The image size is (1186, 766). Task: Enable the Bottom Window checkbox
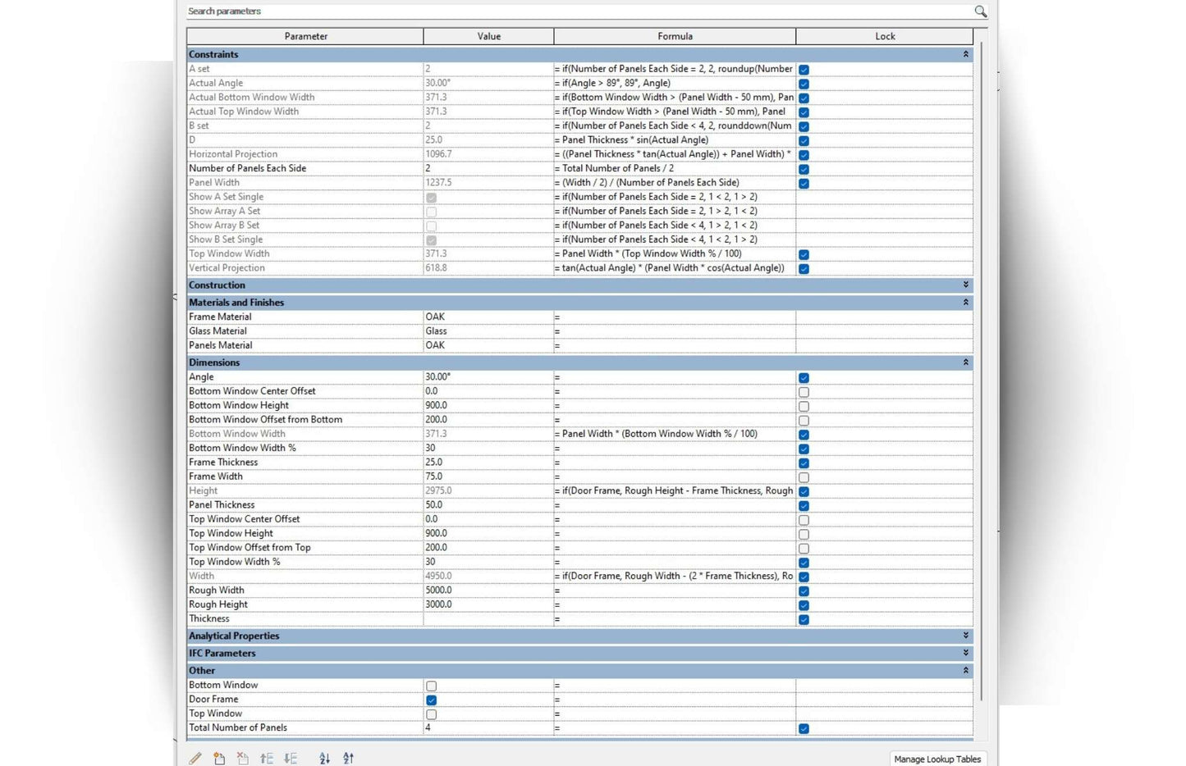(x=431, y=686)
